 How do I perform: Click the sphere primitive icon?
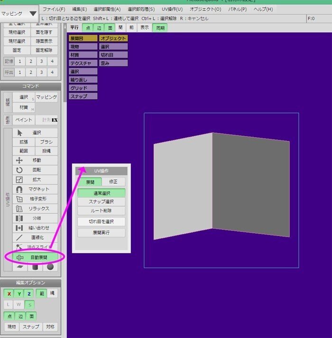tap(50, 267)
